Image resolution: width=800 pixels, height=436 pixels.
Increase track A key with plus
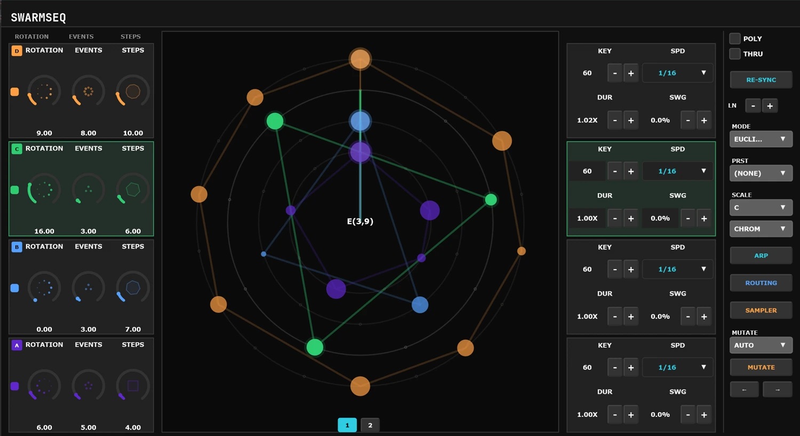631,367
